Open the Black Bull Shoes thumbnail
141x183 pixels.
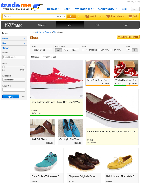42,128
